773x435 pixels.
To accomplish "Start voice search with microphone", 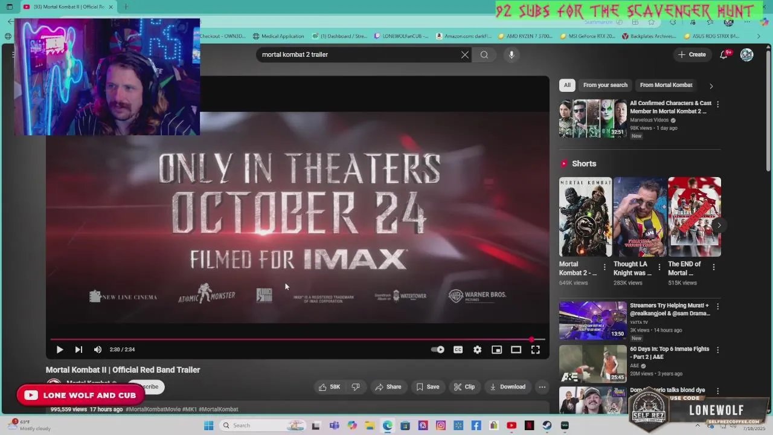I will (x=512, y=54).
